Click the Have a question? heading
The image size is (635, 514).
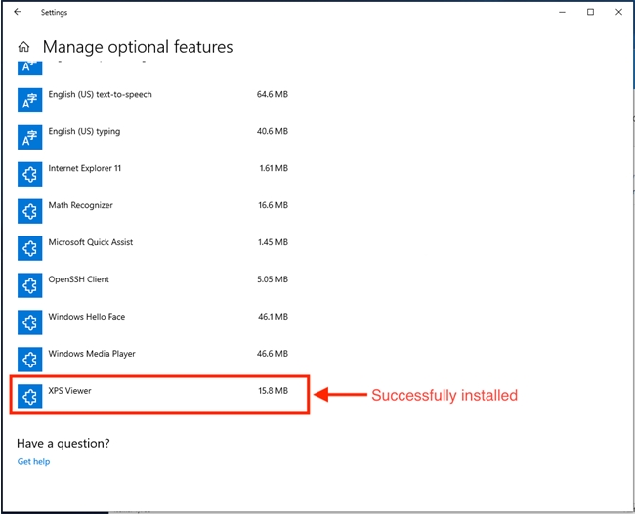coord(63,443)
